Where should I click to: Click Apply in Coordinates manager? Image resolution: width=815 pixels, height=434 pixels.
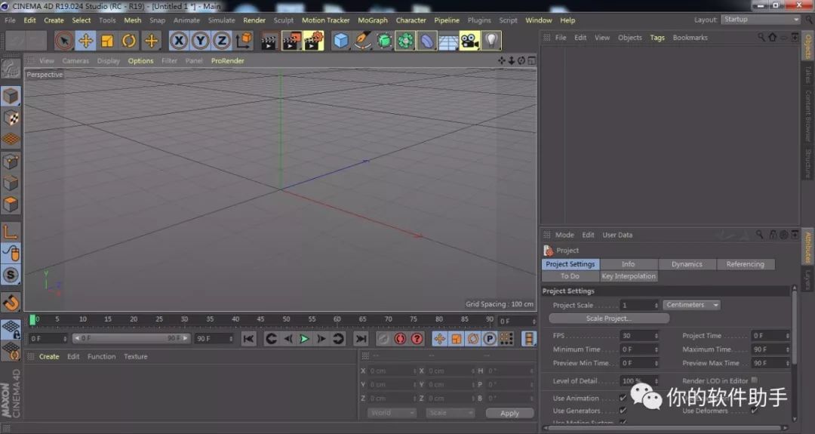coord(509,413)
